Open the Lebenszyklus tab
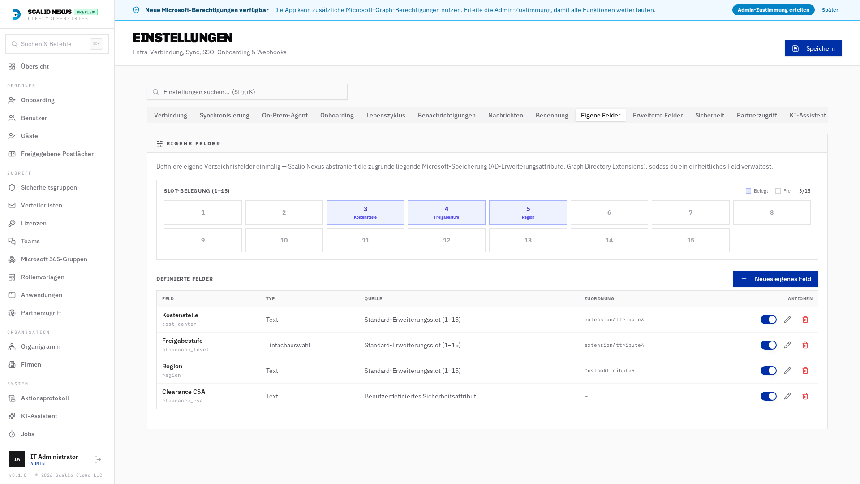Image resolution: width=860 pixels, height=484 pixels. 386,115
